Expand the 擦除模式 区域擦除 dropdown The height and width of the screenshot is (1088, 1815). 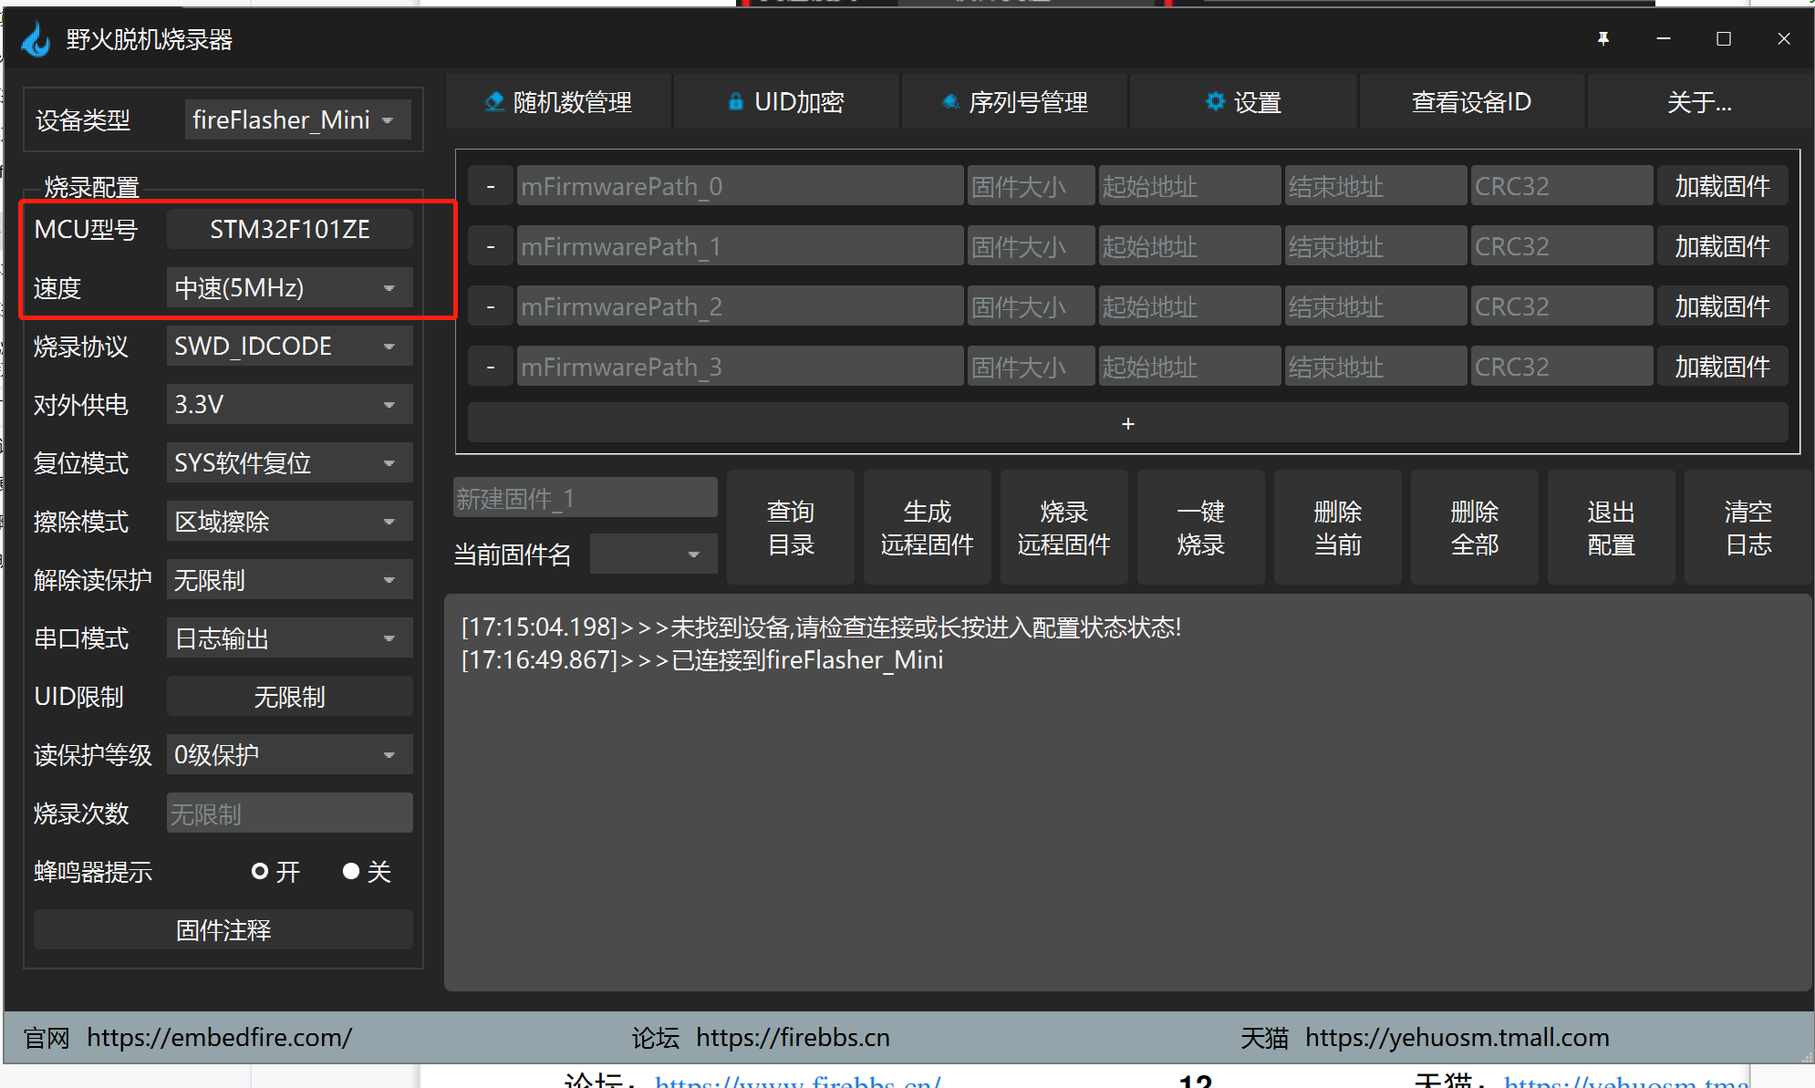point(289,521)
